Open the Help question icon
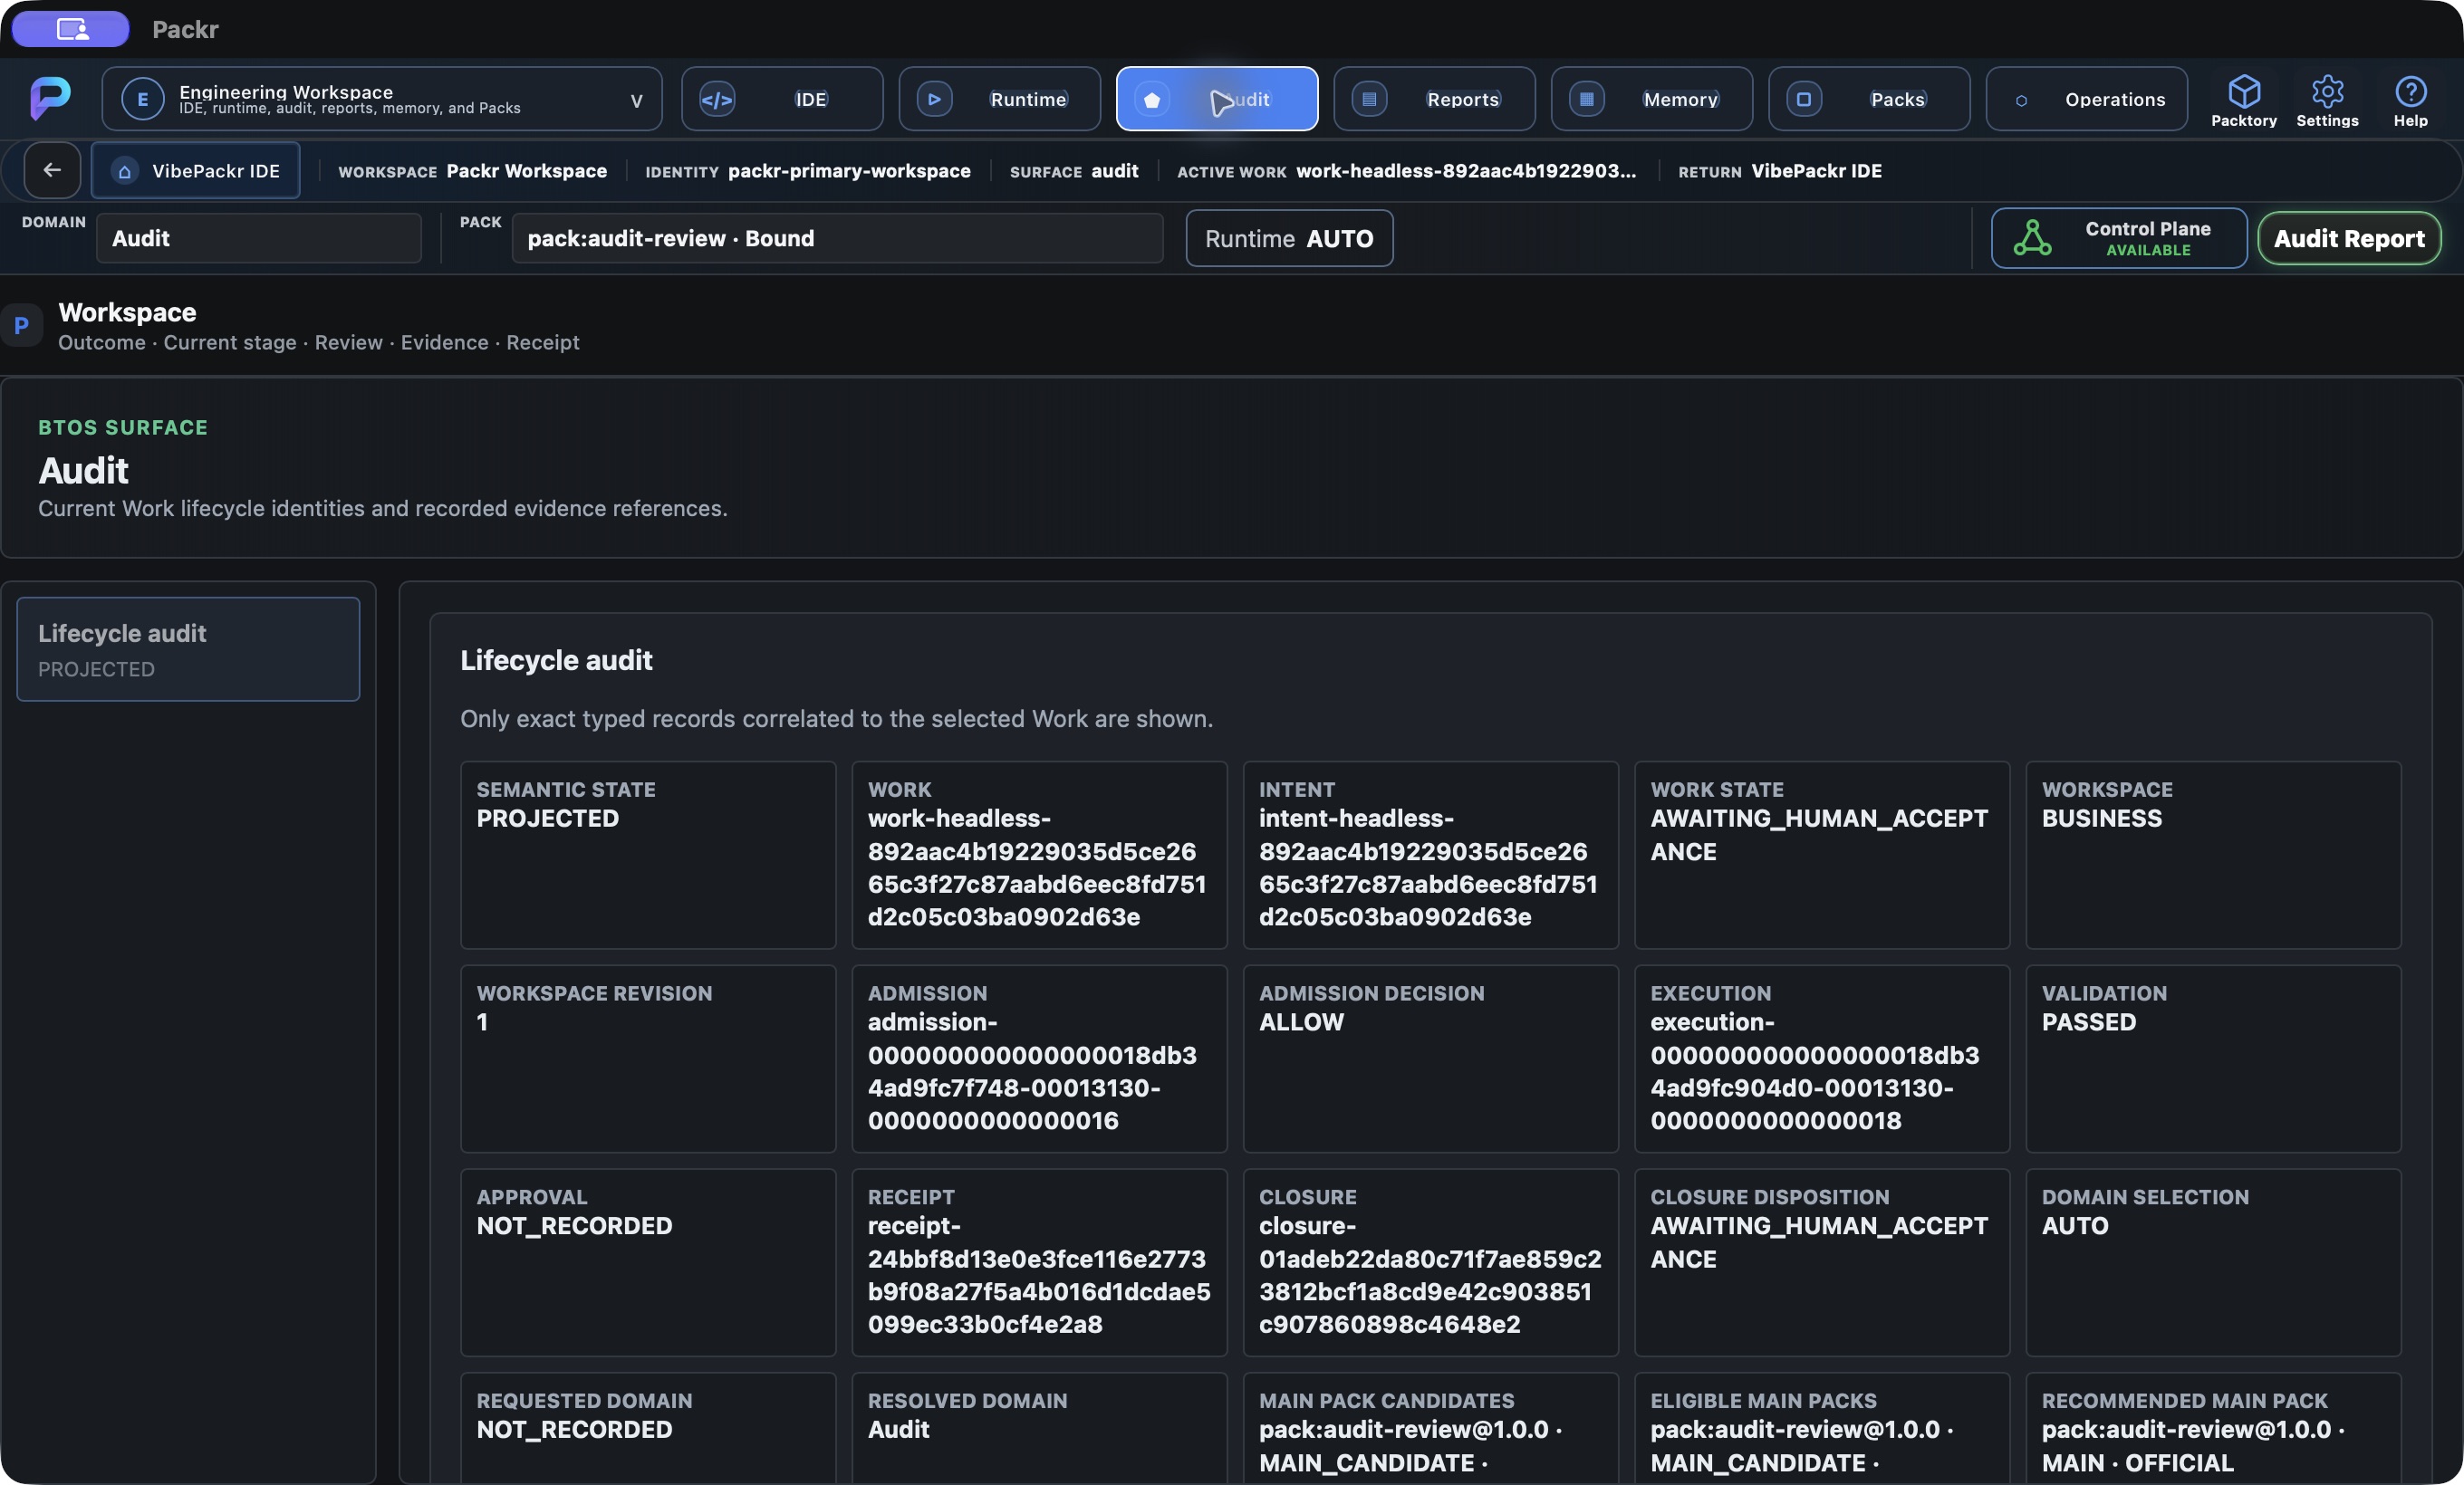2464x1485 pixels. click(2410, 92)
